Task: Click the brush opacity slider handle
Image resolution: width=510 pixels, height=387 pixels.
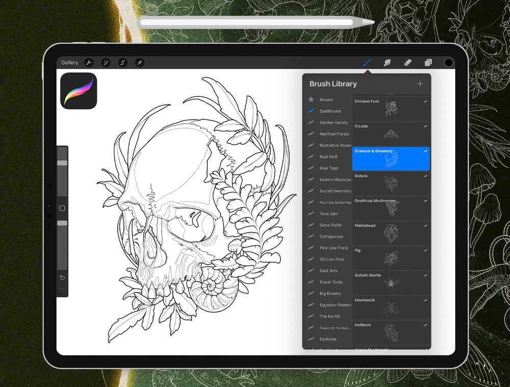Action: click(62, 223)
